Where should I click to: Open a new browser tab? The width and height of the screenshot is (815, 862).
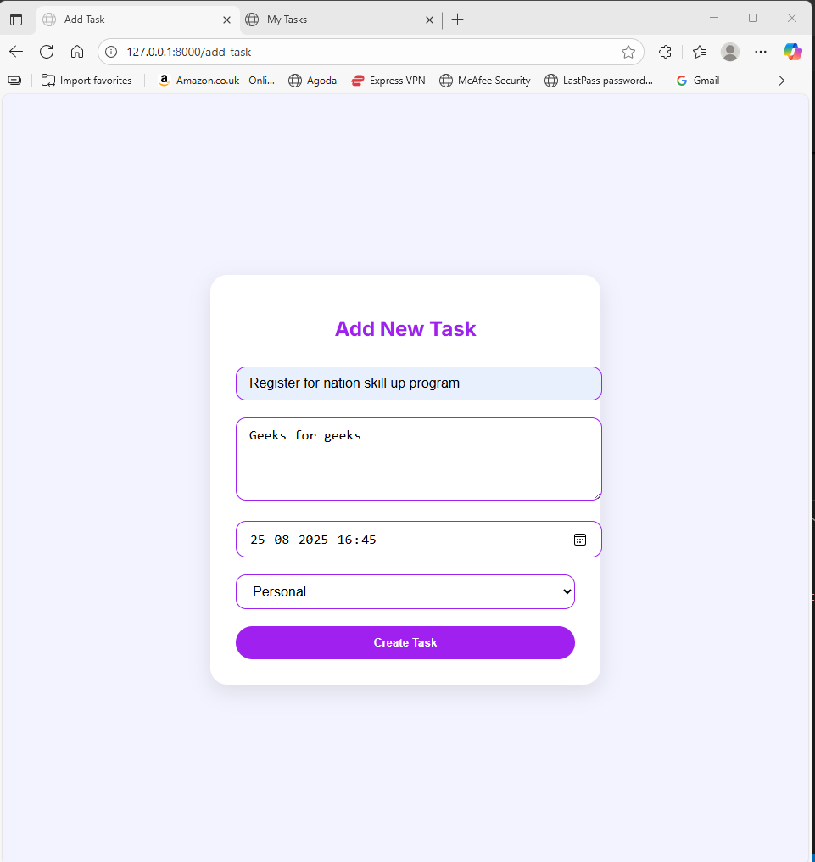point(458,19)
